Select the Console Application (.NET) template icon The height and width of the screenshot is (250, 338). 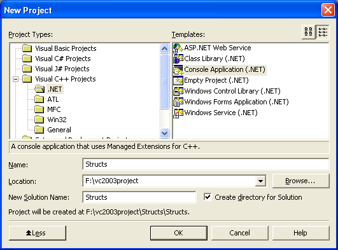click(178, 69)
